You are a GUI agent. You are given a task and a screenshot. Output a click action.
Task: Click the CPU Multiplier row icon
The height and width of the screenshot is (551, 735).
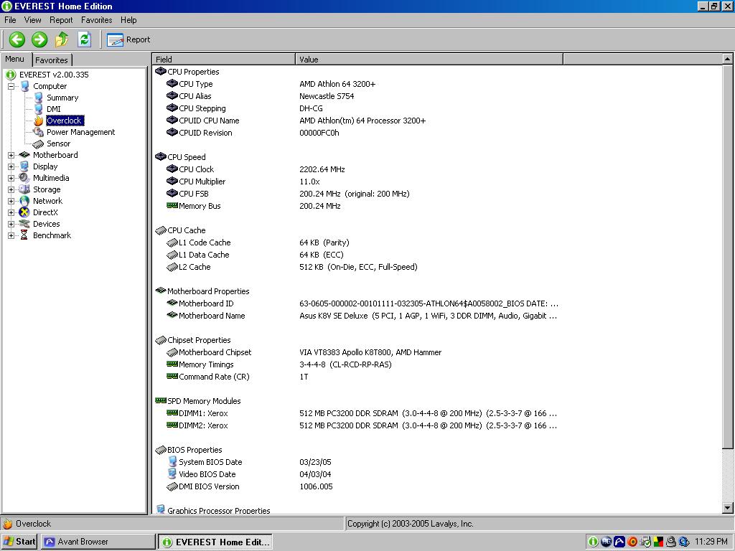[172, 181]
